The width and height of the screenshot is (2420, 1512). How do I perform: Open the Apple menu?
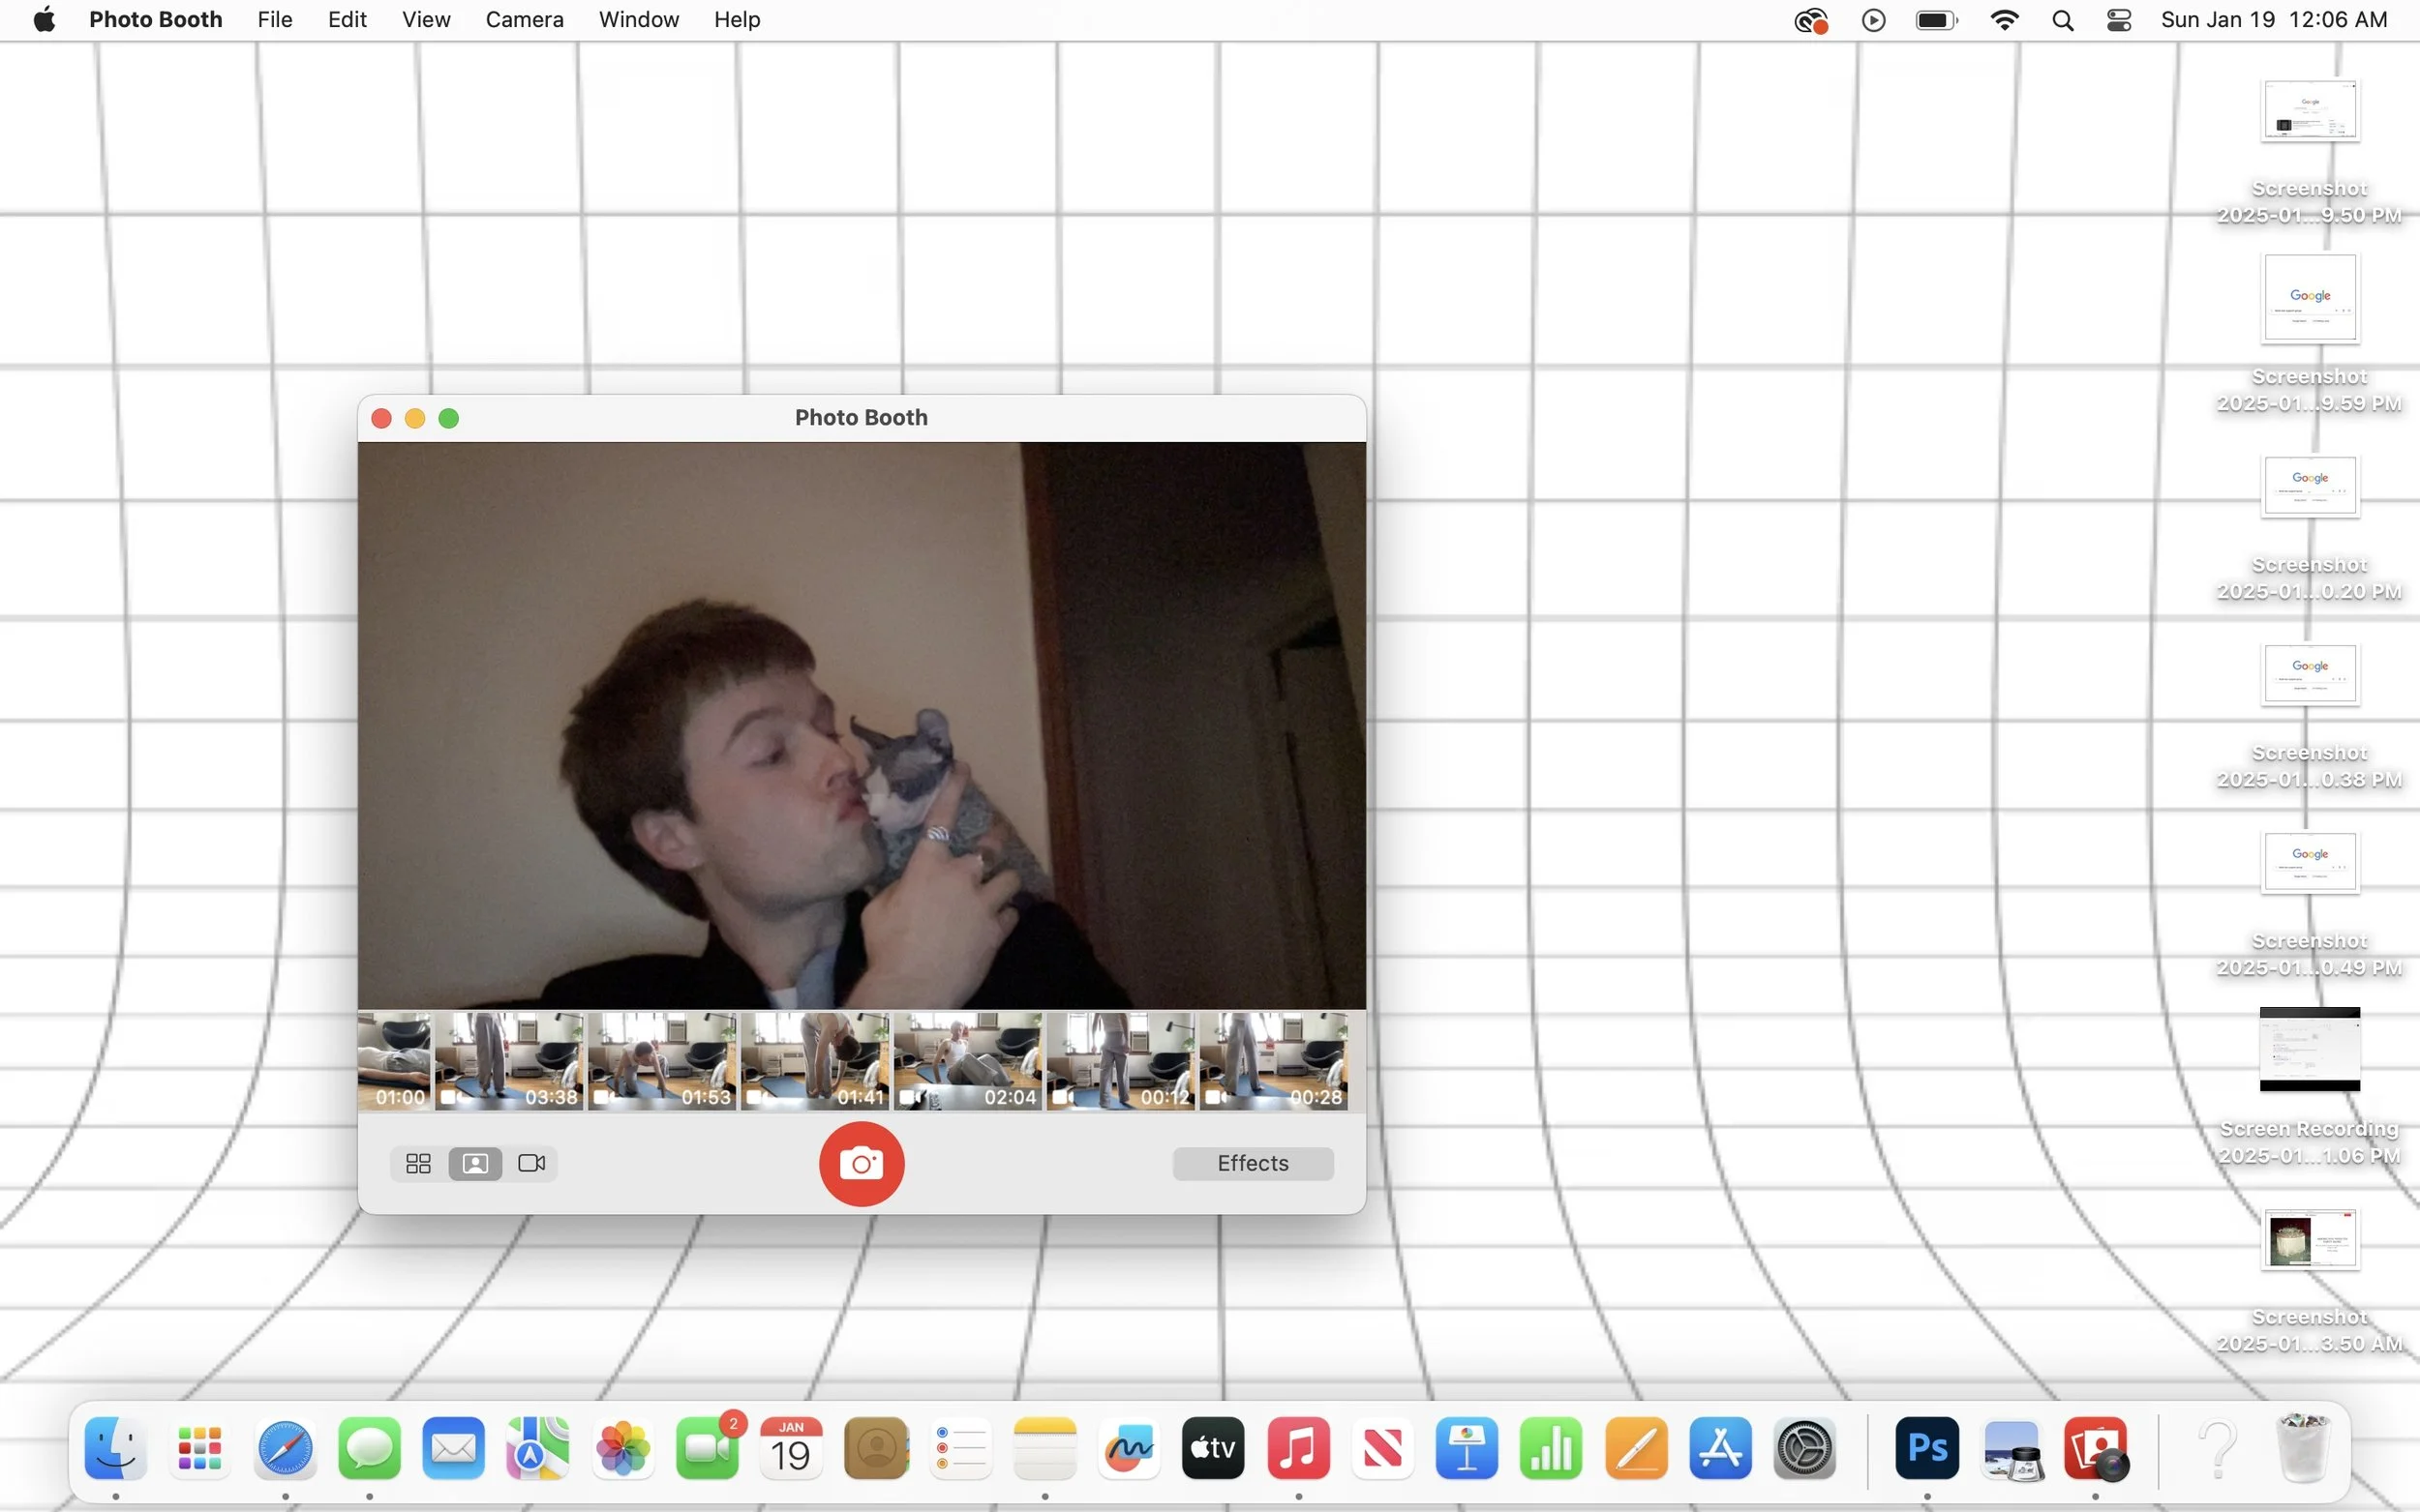[44, 20]
